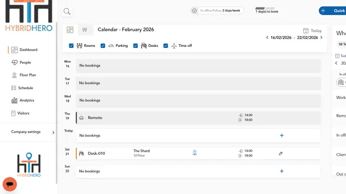The height and width of the screenshot is (194, 346).
Task: Click the Floor Plan pin icon
Action: 15,75
